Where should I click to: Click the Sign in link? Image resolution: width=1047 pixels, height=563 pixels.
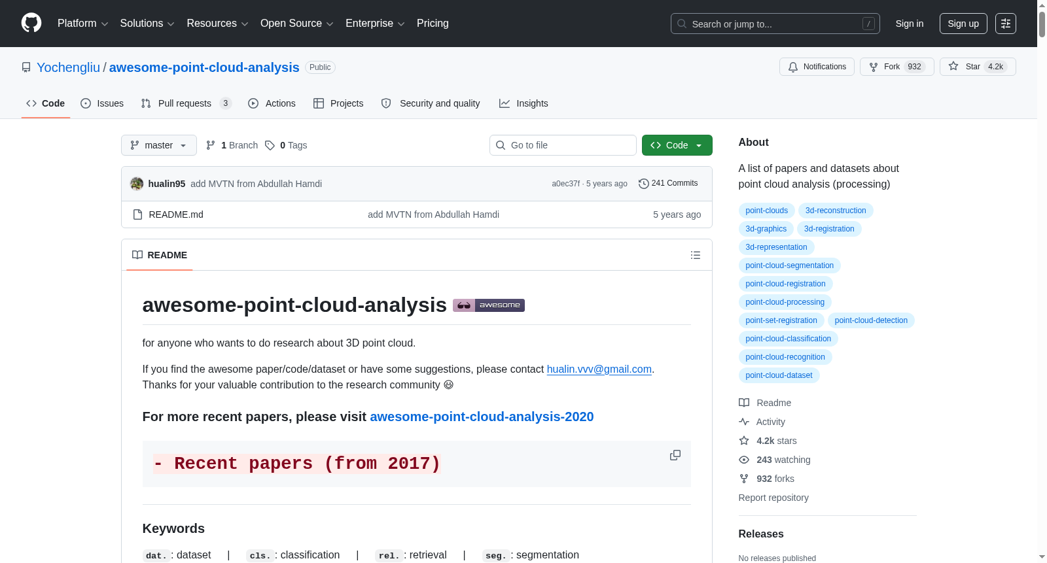pyautogui.click(x=910, y=24)
